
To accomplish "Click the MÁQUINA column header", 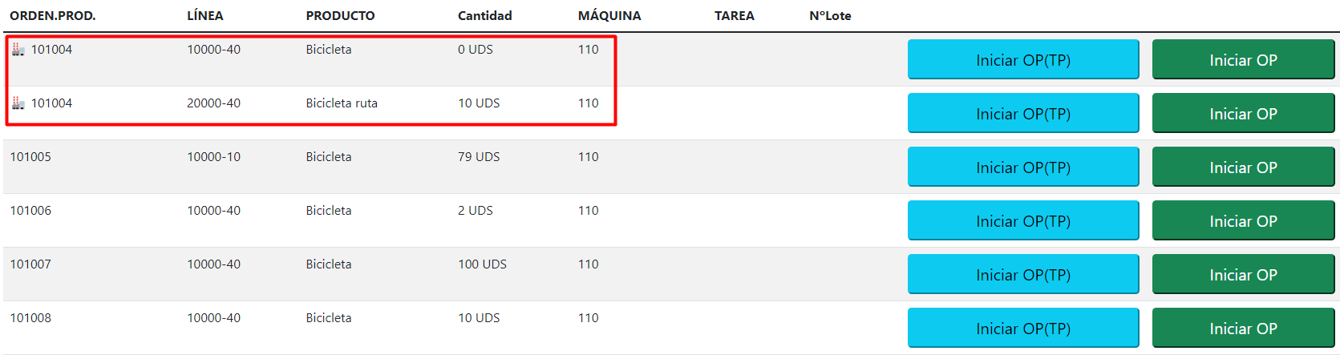I will [x=609, y=16].
